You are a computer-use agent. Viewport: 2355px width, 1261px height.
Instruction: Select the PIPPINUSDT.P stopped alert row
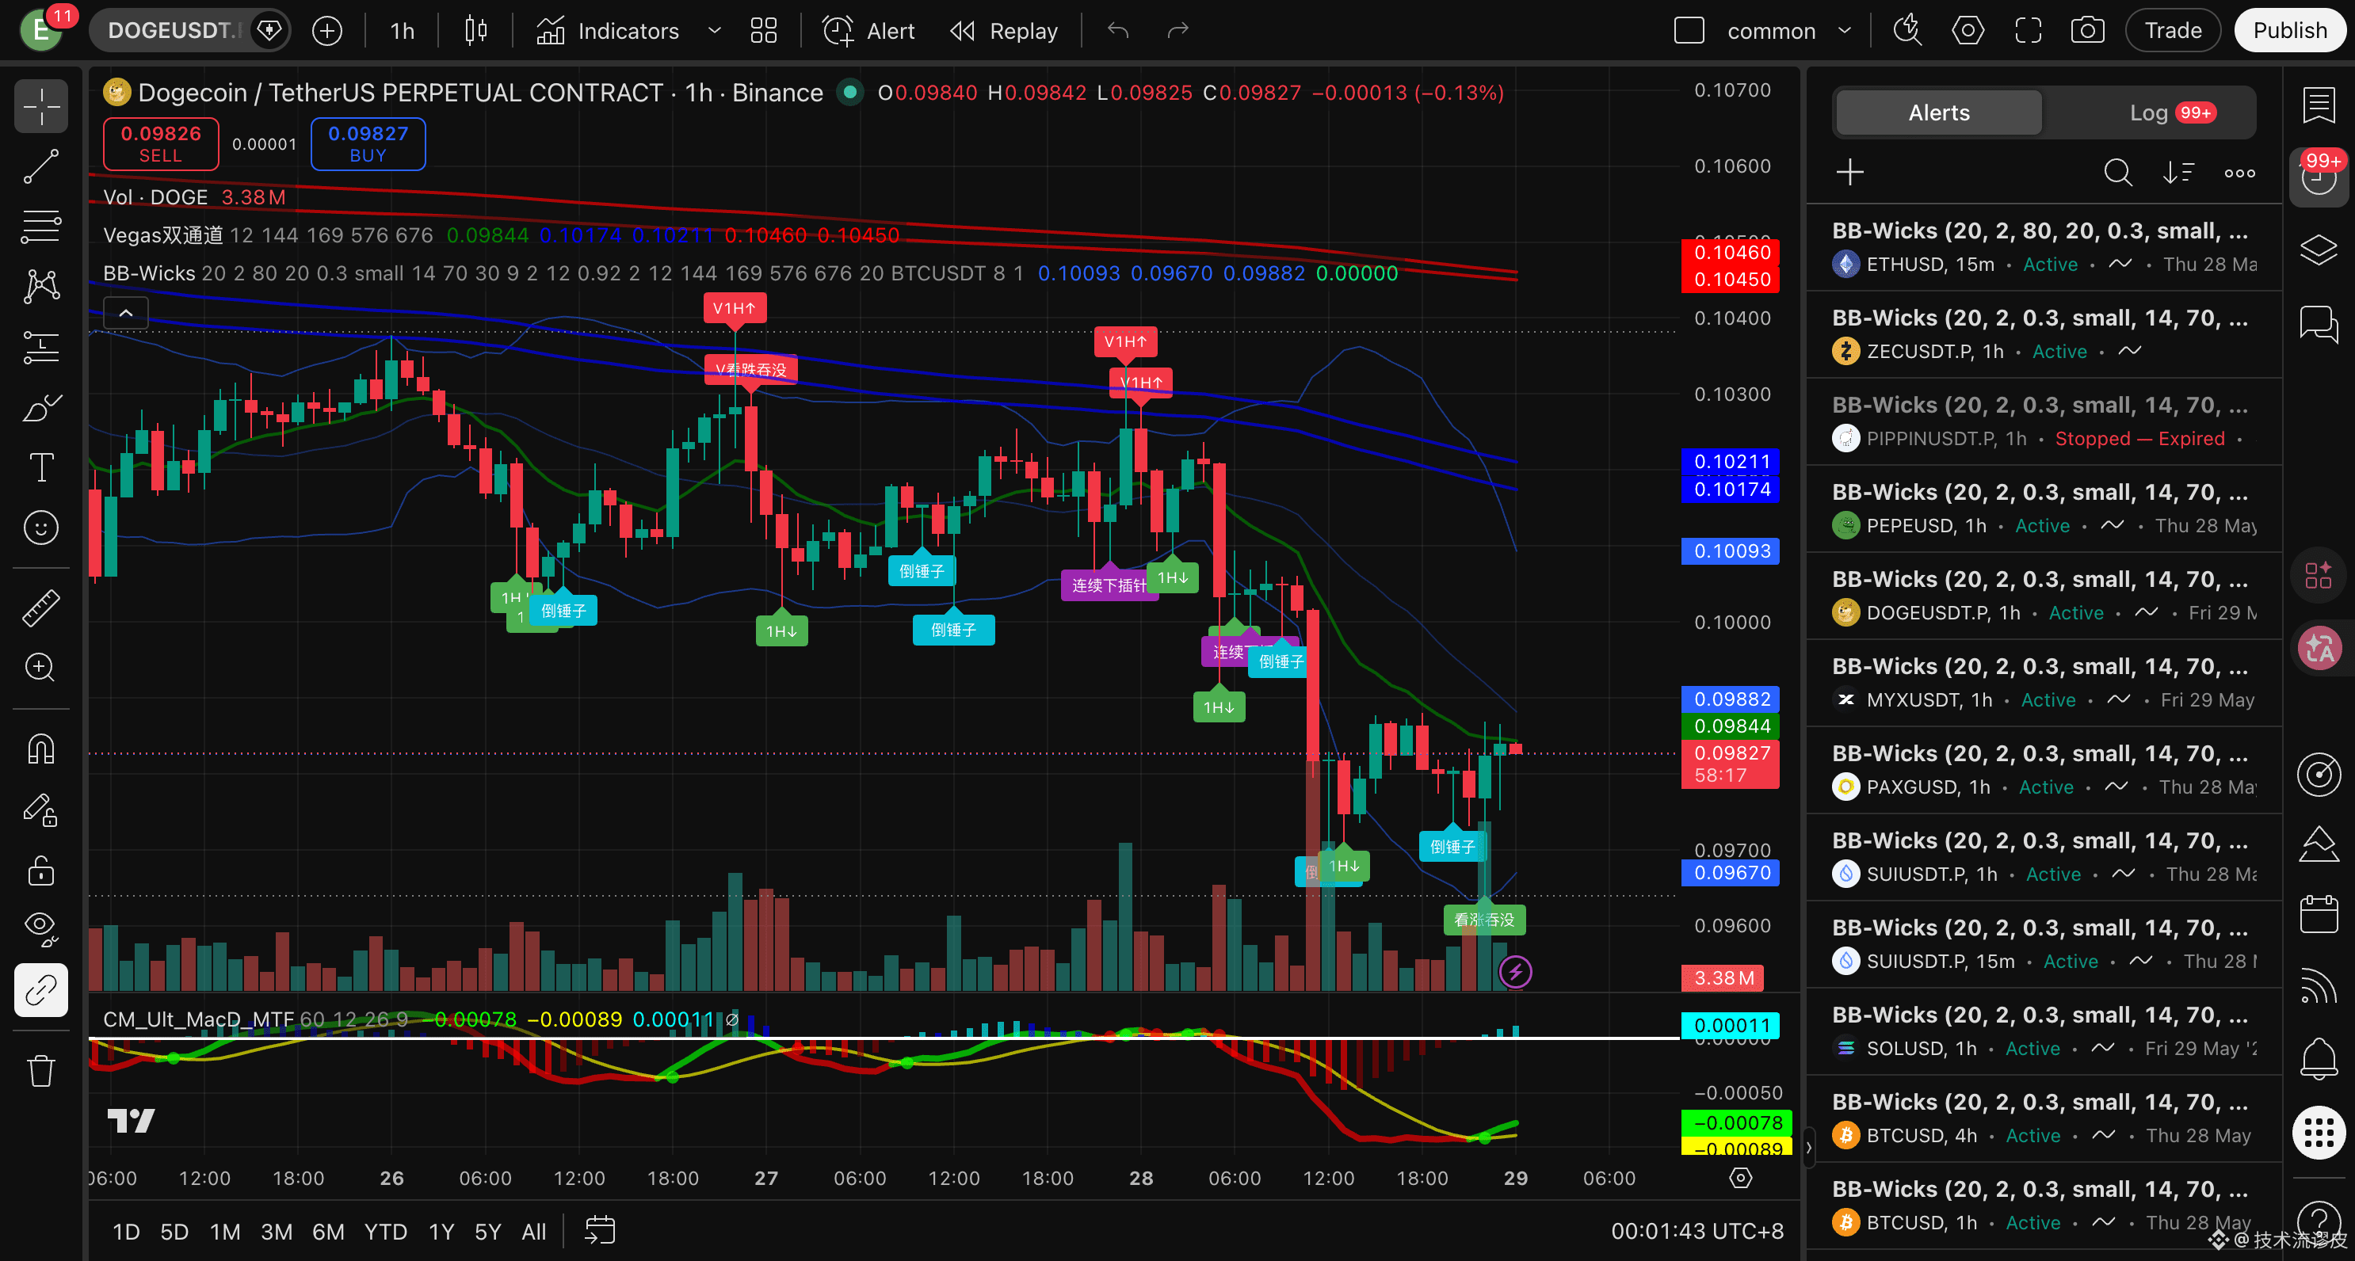2044,422
